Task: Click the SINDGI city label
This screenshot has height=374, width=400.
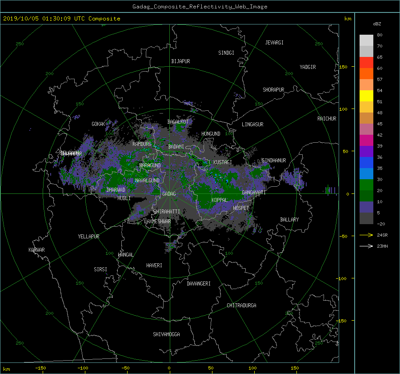Action: (x=226, y=53)
